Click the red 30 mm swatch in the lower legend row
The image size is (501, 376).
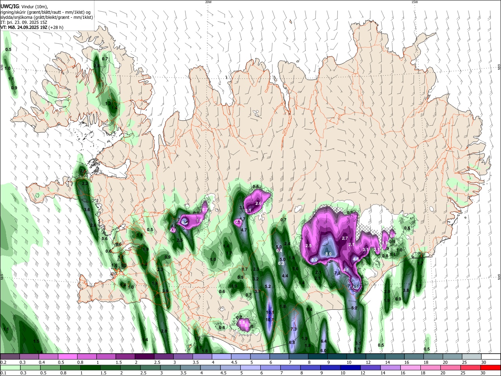(x=490, y=367)
